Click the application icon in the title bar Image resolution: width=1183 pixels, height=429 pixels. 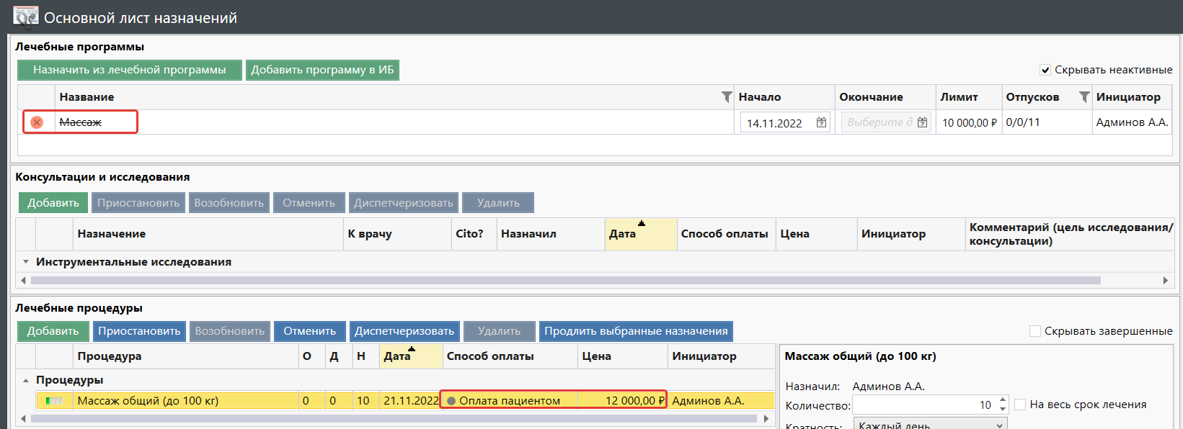25,17
